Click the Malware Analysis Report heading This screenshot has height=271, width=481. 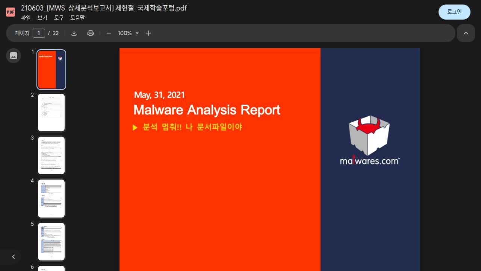click(x=207, y=110)
